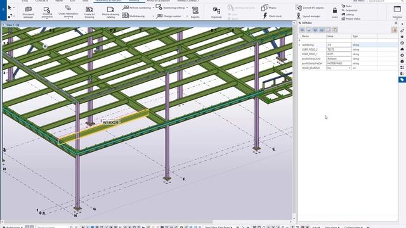Select the profEntityOvrd row name
Image resolution: width=406 pixels, height=228 pixels.
(311, 59)
